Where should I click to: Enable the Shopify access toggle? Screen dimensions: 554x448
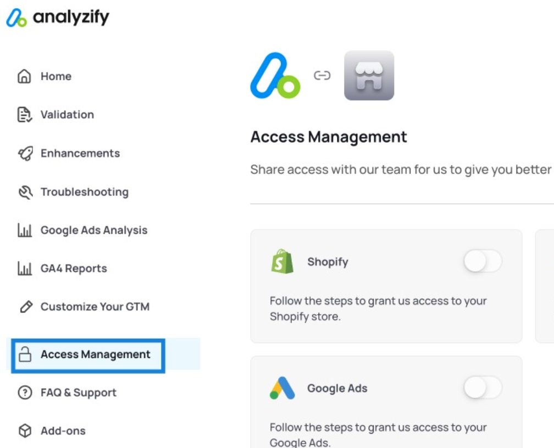point(483,261)
